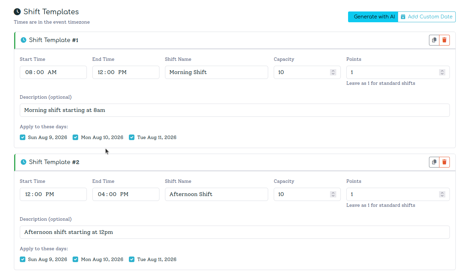Delete Shift Template #1 with the trash icon
Screen dimensions: 462x276
point(445,40)
